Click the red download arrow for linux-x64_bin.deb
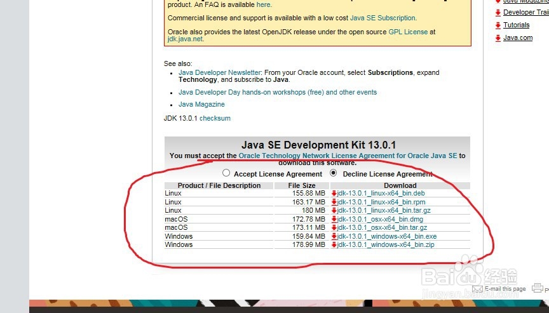This screenshot has width=549, height=313. coord(334,193)
